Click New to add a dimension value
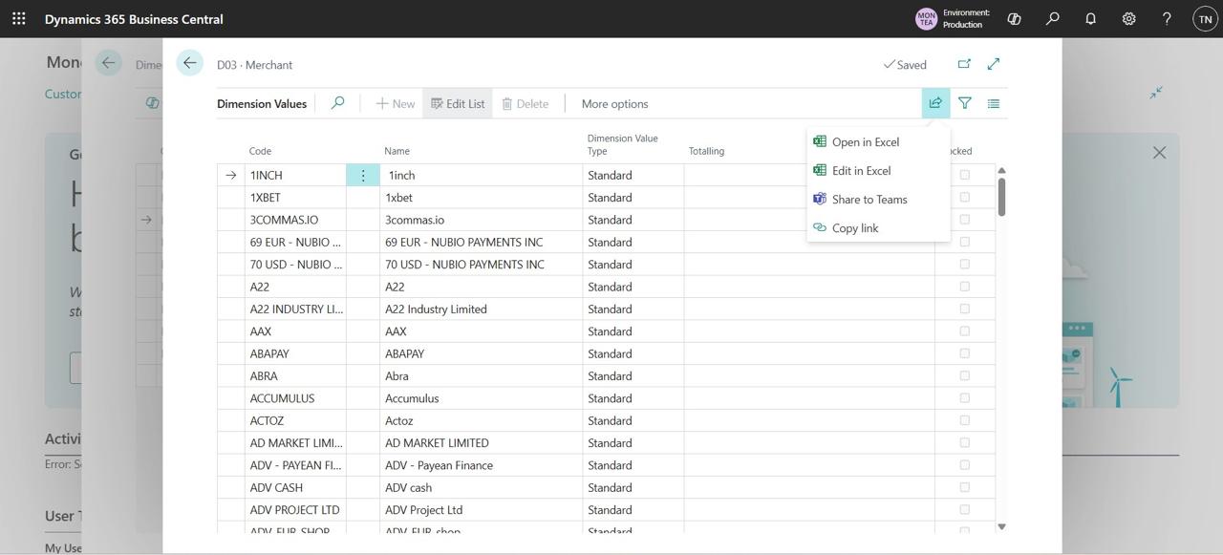Screen dimensions: 1223x555 point(395,103)
